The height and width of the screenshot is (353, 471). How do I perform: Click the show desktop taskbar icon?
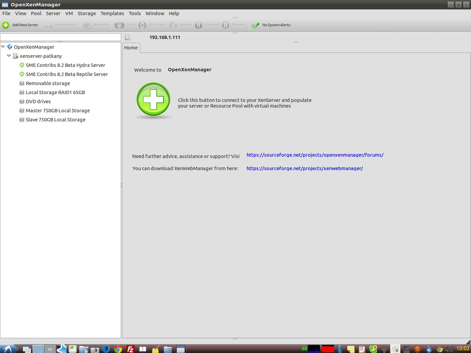27,349
